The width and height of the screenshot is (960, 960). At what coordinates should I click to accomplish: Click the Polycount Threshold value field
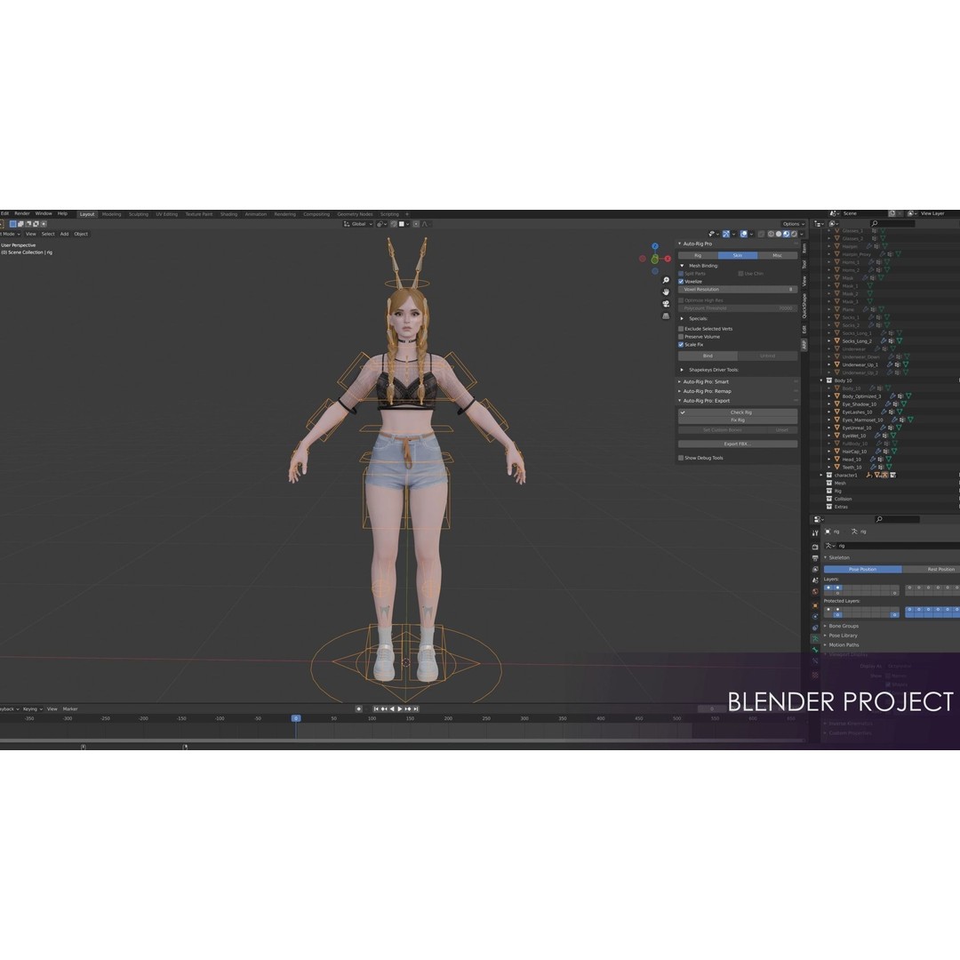(738, 308)
